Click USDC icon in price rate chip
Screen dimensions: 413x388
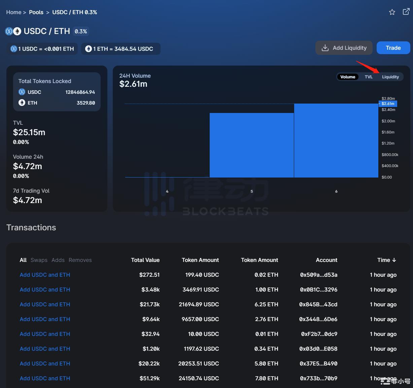tap(14, 49)
